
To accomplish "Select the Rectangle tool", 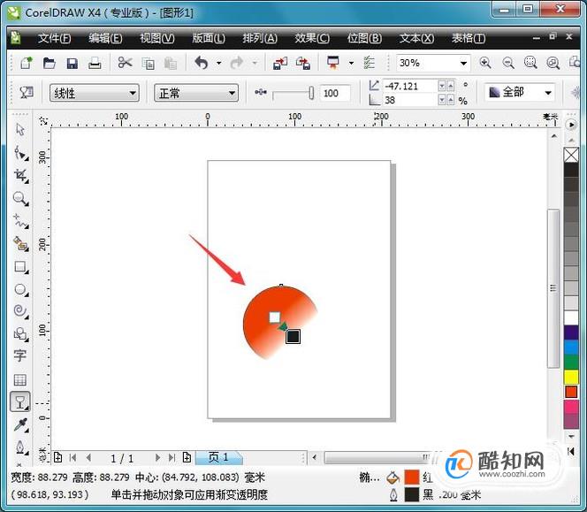I will point(20,267).
